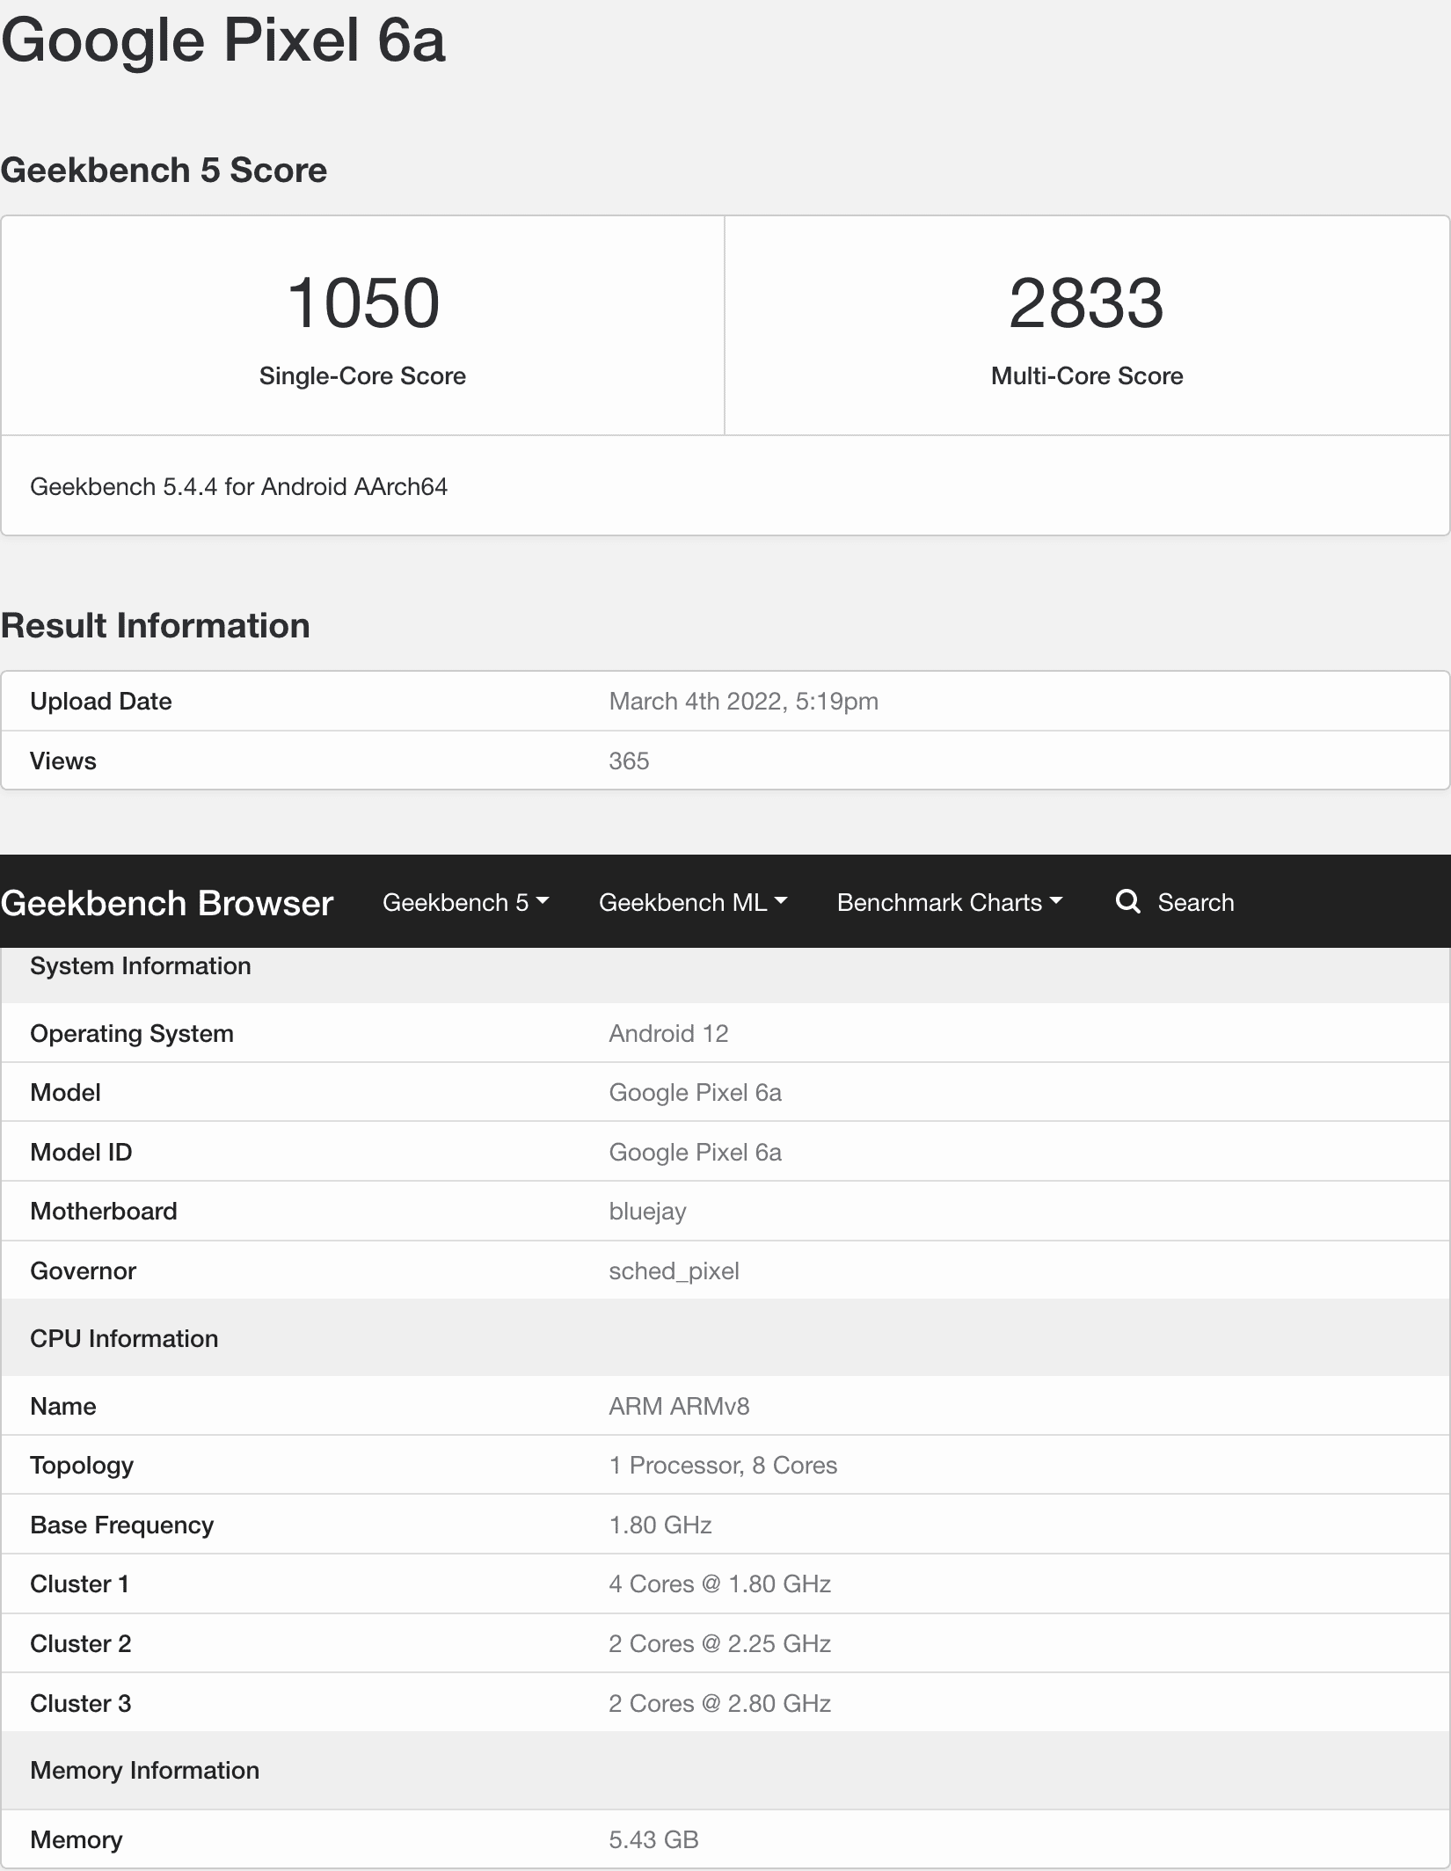The height and width of the screenshot is (1871, 1451).
Task: Click Geekbench 5.4.4 for Android AArch64 text
Action: 238,486
